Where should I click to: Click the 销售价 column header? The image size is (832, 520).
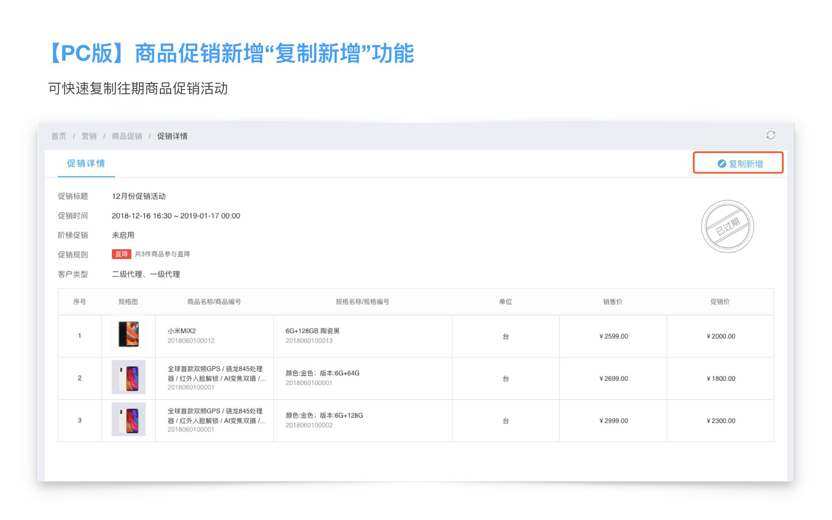(613, 302)
